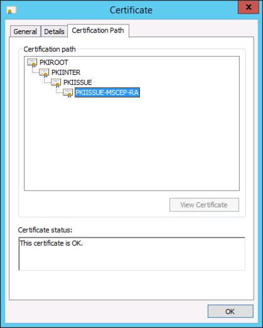Image resolution: width=263 pixels, height=328 pixels.
Task: Switch to the General tab
Action: tap(25, 31)
